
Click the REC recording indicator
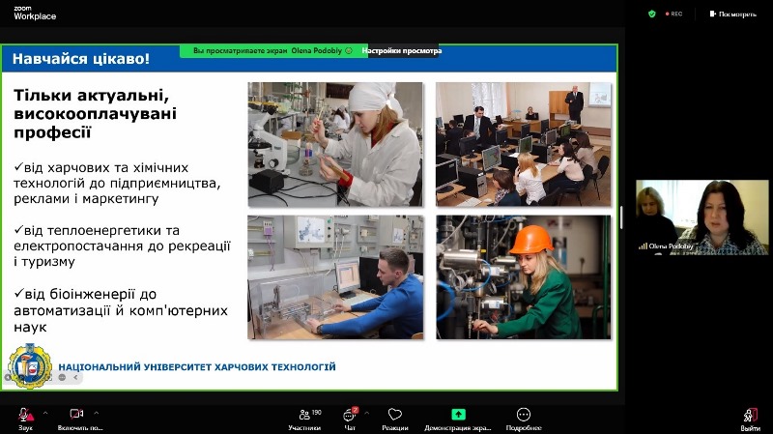(x=673, y=14)
